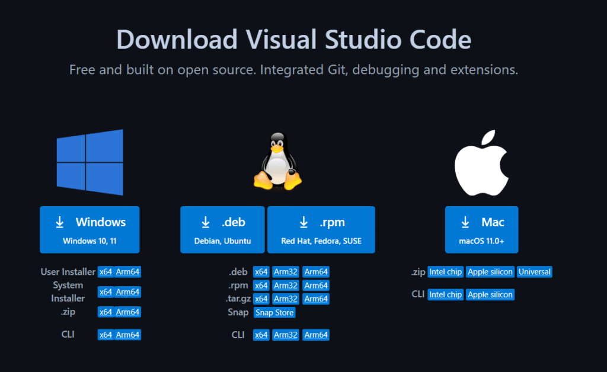
Task: Download the .deb package for Debian, Ubuntu
Action: point(223,230)
